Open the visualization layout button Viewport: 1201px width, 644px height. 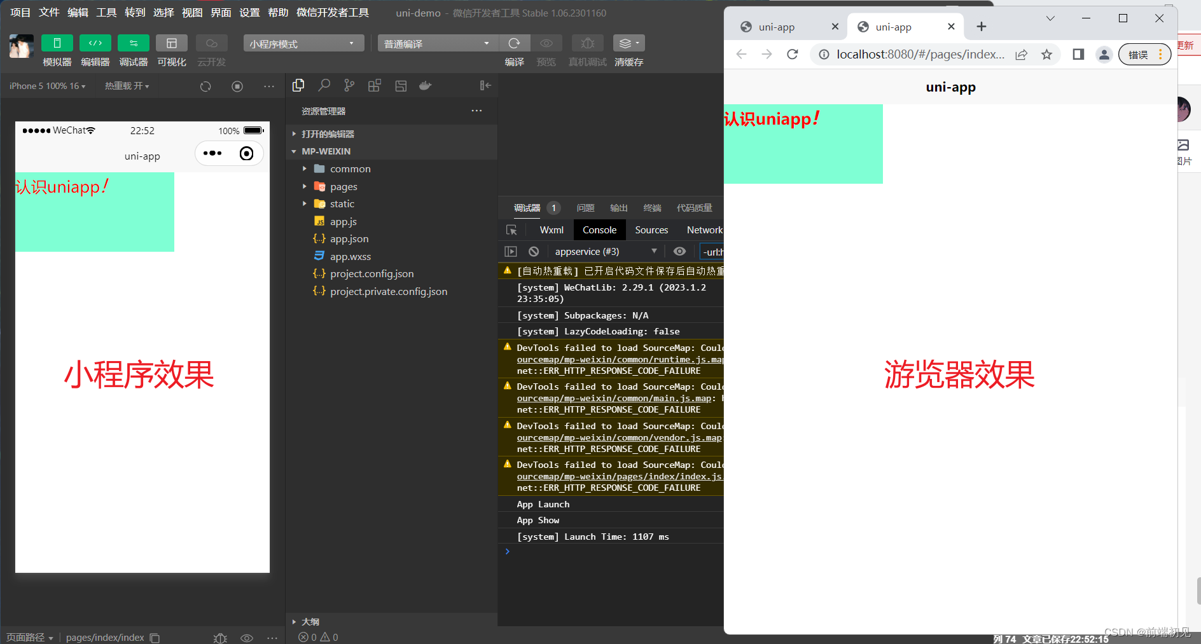171,43
